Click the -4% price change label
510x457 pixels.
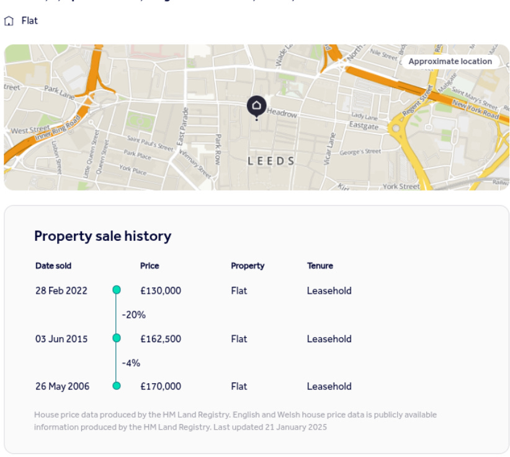[x=131, y=363]
